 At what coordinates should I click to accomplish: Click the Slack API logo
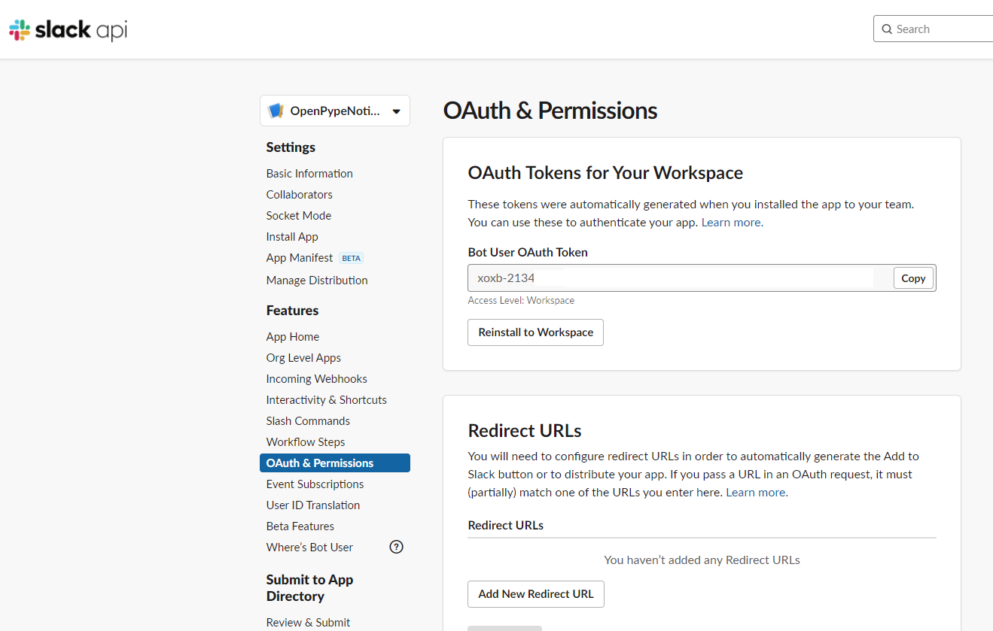pyautogui.click(x=68, y=30)
